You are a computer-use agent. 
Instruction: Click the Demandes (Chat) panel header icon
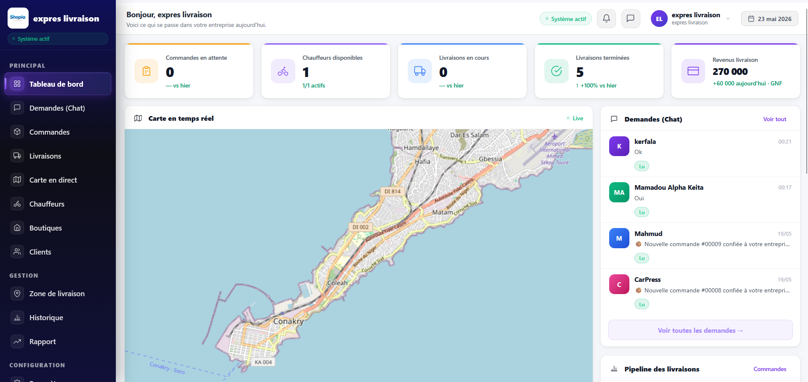click(614, 119)
